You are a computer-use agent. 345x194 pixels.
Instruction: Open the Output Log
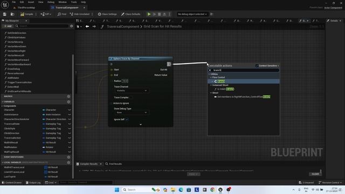pyautogui.click(x=33, y=183)
